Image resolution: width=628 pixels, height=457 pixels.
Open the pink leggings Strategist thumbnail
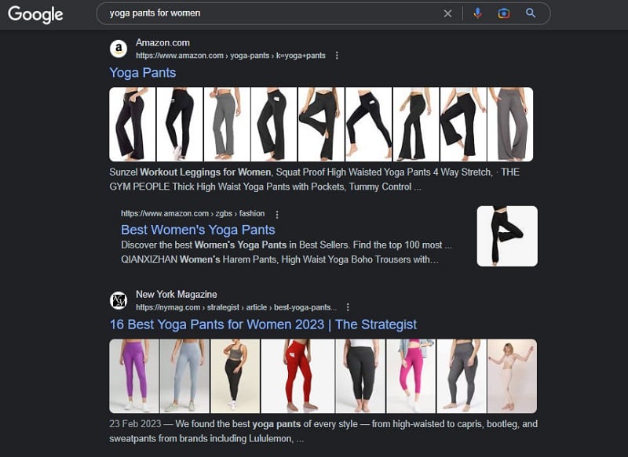[x=411, y=375]
